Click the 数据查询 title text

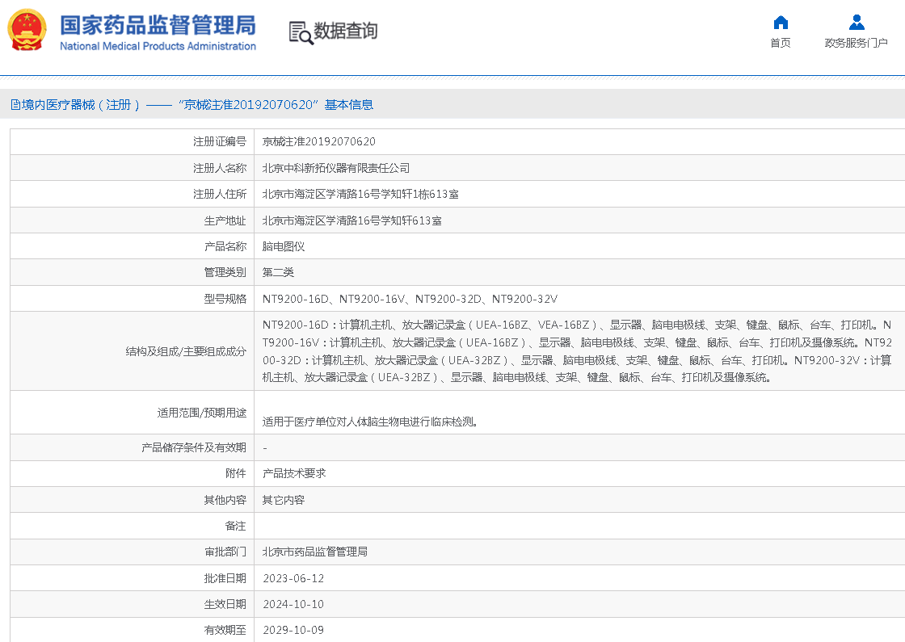click(346, 31)
